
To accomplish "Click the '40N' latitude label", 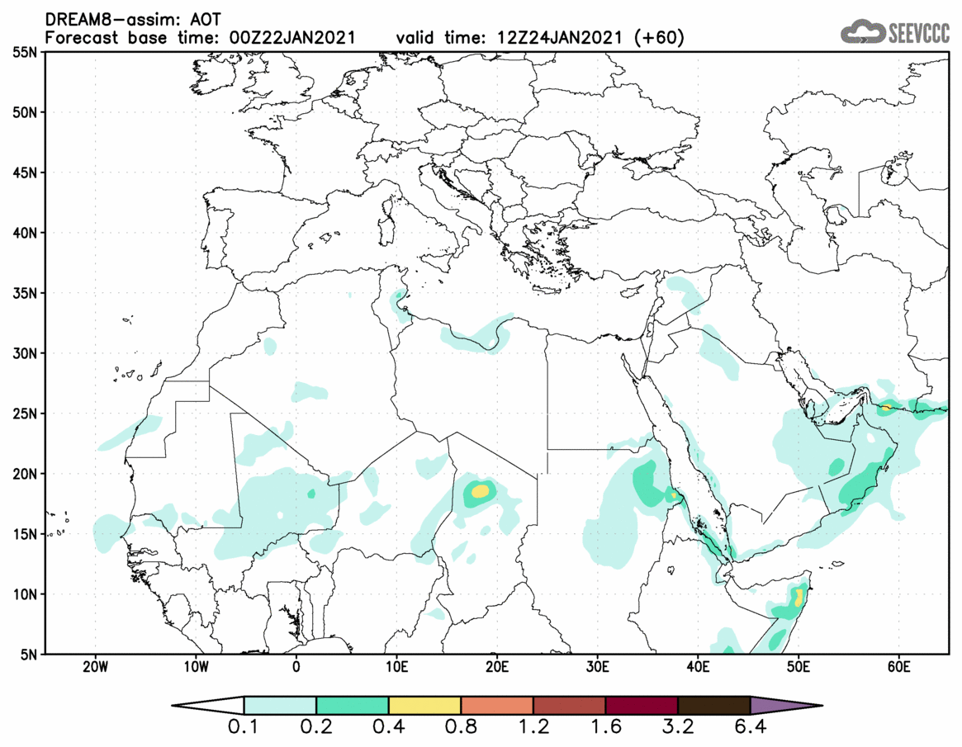I will pyautogui.click(x=25, y=233).
